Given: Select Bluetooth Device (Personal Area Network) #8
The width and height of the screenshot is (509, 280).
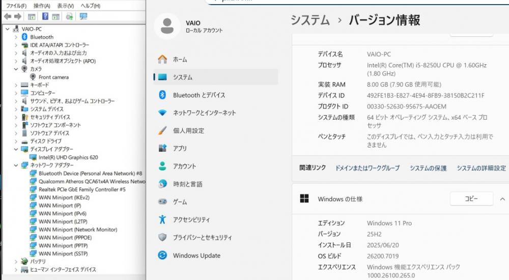Looking at the screenshot, I should pyautogui.click(x=90, y=173).
